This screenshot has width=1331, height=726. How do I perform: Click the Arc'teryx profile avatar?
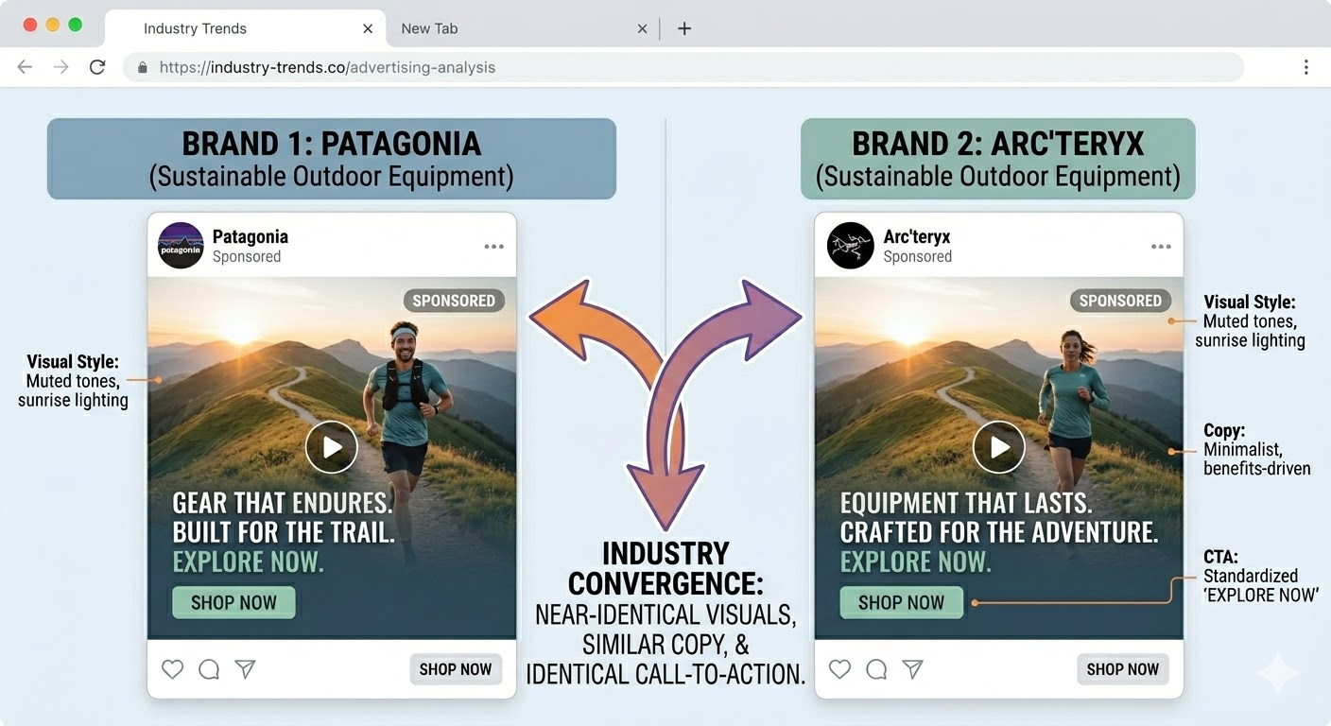coord(848,246)
